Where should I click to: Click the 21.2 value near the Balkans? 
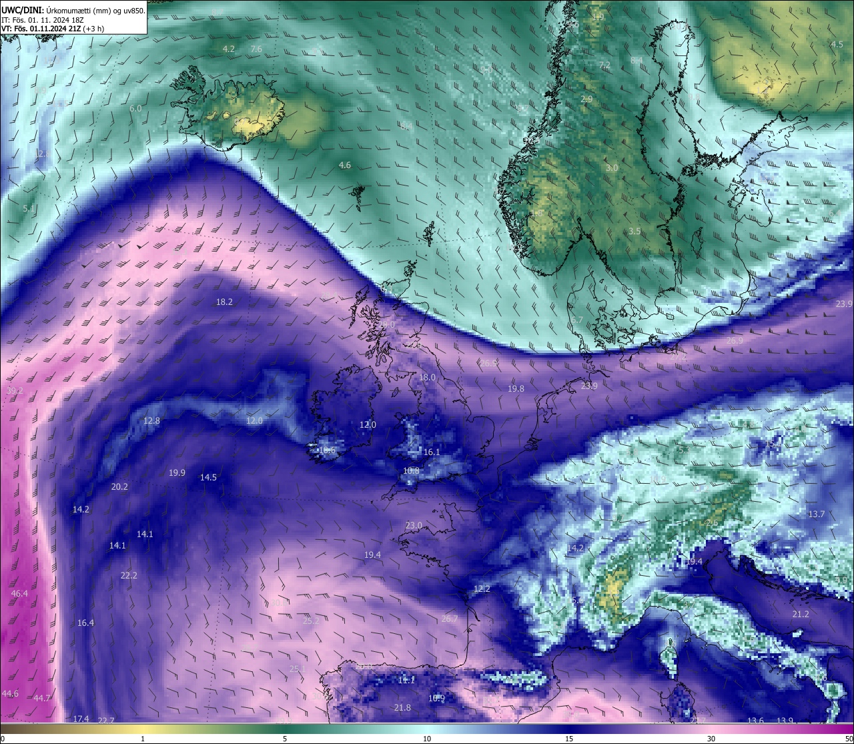click(x=801, y=614)
